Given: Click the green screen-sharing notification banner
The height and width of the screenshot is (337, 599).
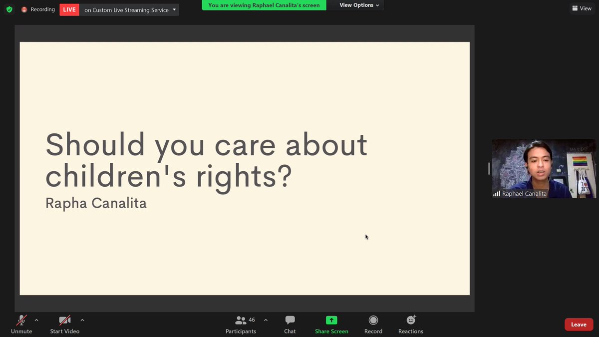Looking at the screenshot, I should pyautogui.click(x=264, y=5).
